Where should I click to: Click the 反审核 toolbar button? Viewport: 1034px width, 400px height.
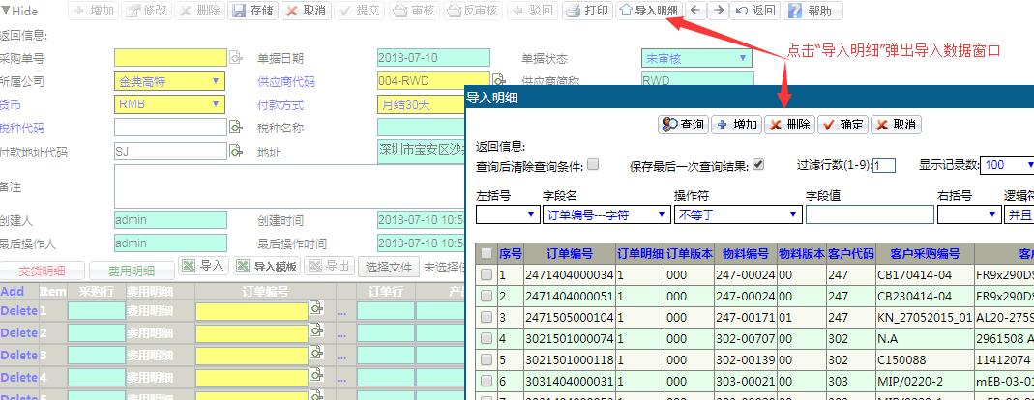pyautogui.click(x=472, y=11)
